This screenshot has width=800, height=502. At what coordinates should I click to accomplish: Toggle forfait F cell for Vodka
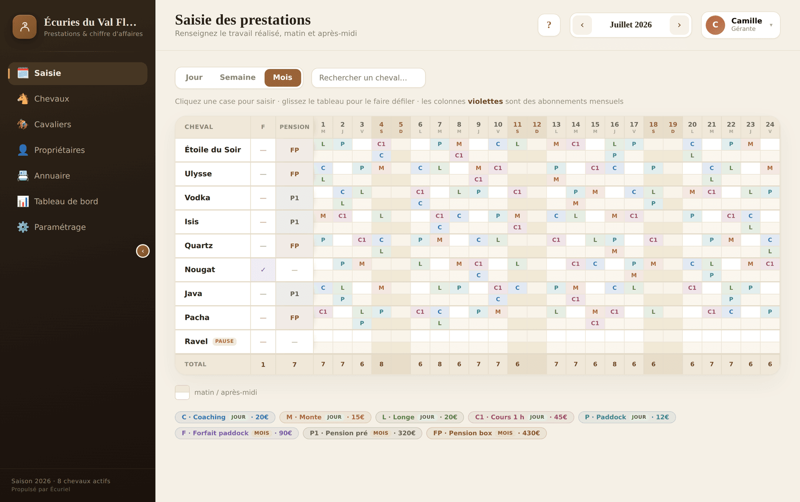tap(263, 198)
